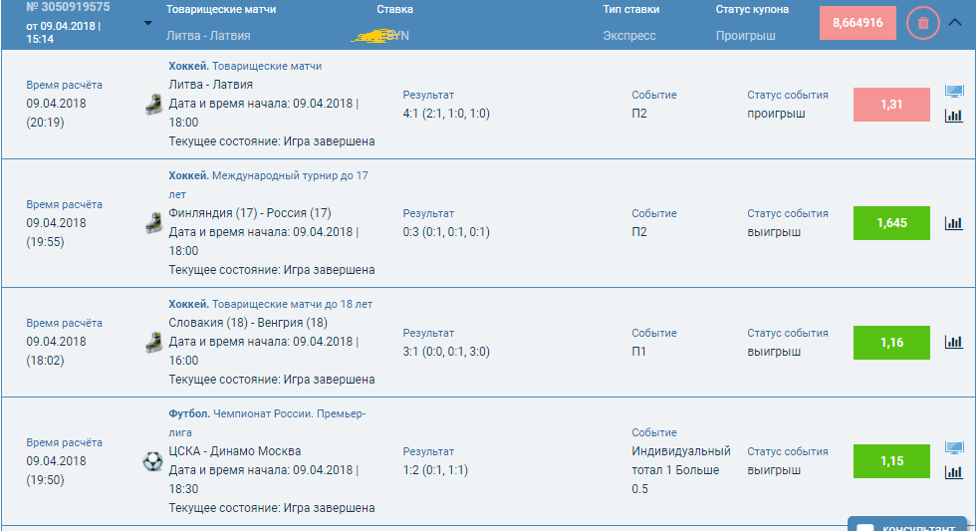980x531 pixels.
Task: Show statistics chart for Финляндия (17) - Россия (17)
Action: pyautogui.click(x=954, y=223)
